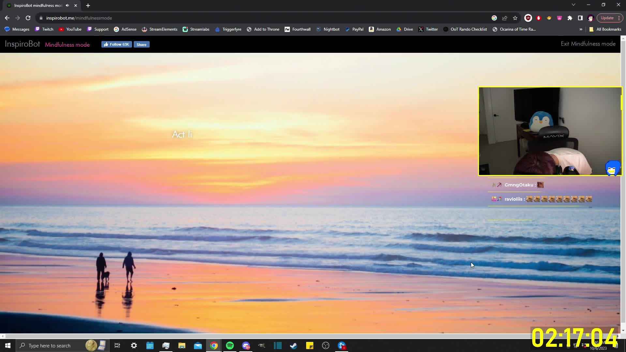
Task: Open Settings gear on the taskbar
Action: point(134,345)
